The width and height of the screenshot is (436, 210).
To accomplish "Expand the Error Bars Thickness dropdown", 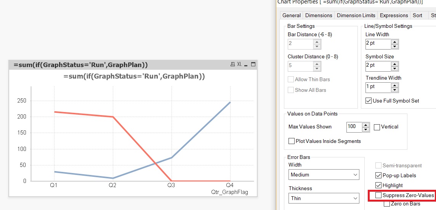I will 324,198.
